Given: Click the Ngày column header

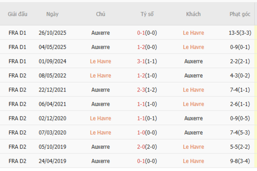Looking at the screenshot, I should tap(52, 14).
